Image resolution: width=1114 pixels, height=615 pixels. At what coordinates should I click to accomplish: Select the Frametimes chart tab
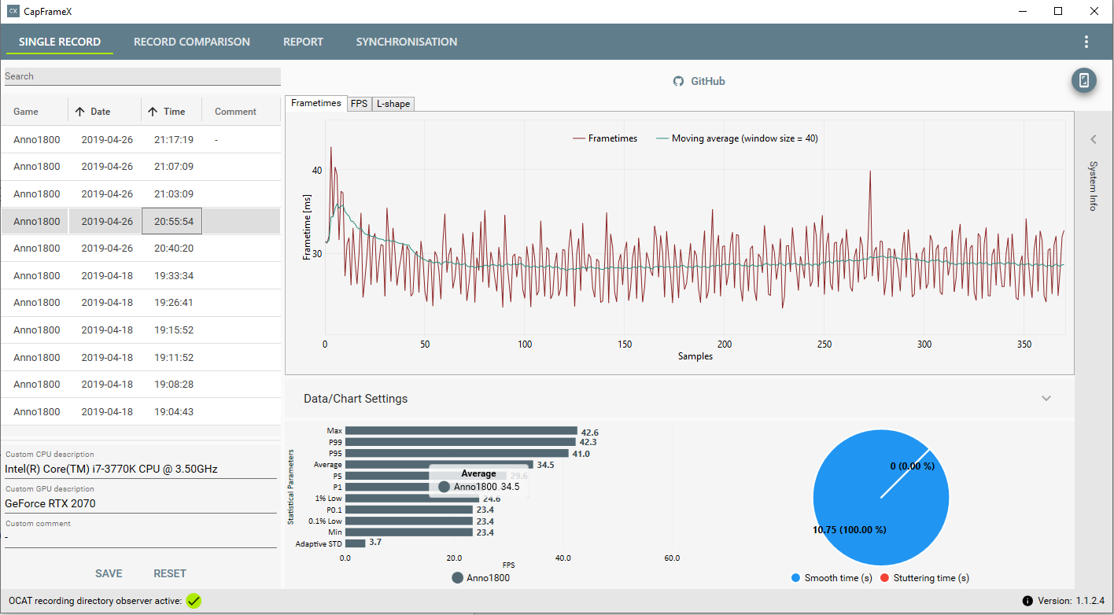pyautogui.click(x=316, y=103)
